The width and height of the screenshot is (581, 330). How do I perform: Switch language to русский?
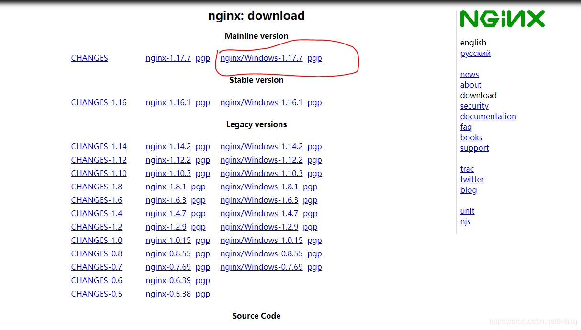[475, 54]
